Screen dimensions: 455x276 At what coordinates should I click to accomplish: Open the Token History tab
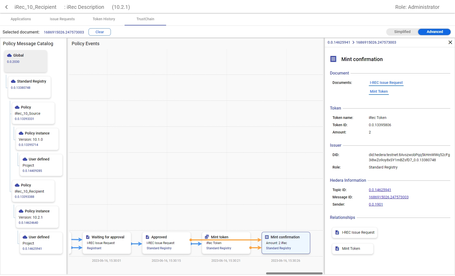104,19
